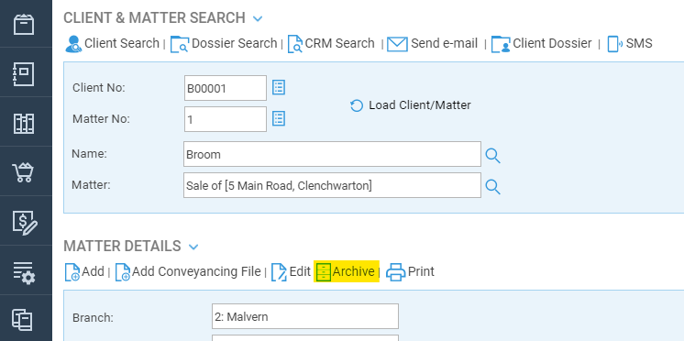Open Client Dossier
This screenshot has height=341, width=684.
pos(541,44)
